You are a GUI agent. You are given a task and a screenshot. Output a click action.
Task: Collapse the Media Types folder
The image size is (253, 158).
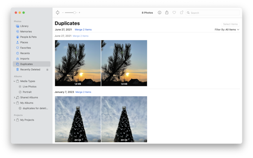15,81
